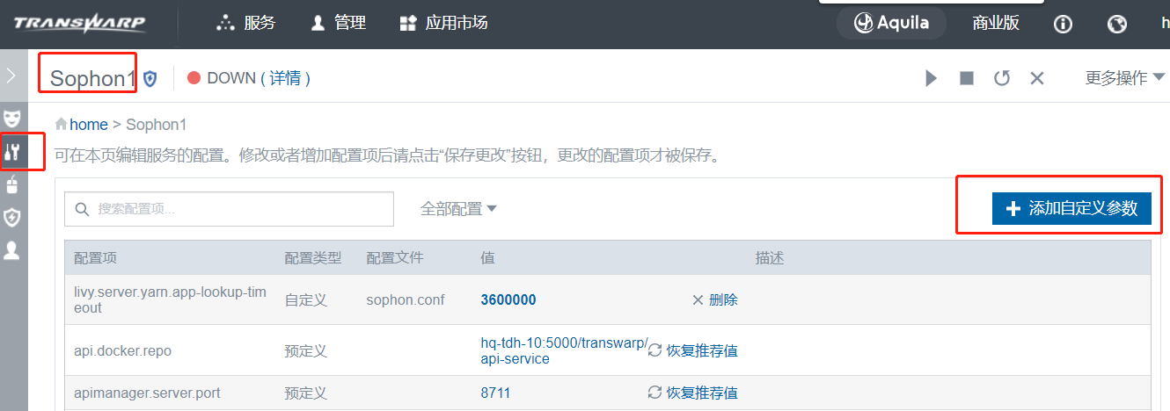The width and height of the screenshot is (1170, 411).
Task: Stop the Sophon1 service with square icon
Action: (967, 78)
